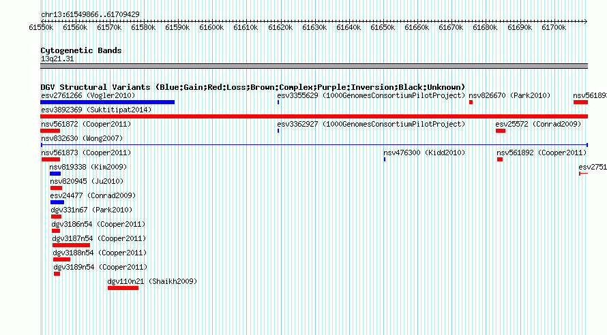
Task: Select the blue gain bar for esv2761266
Action: pyautogui.click(x=108, y=102)
